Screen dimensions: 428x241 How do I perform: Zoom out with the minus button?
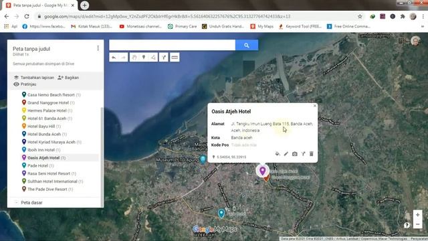(417, 224)
